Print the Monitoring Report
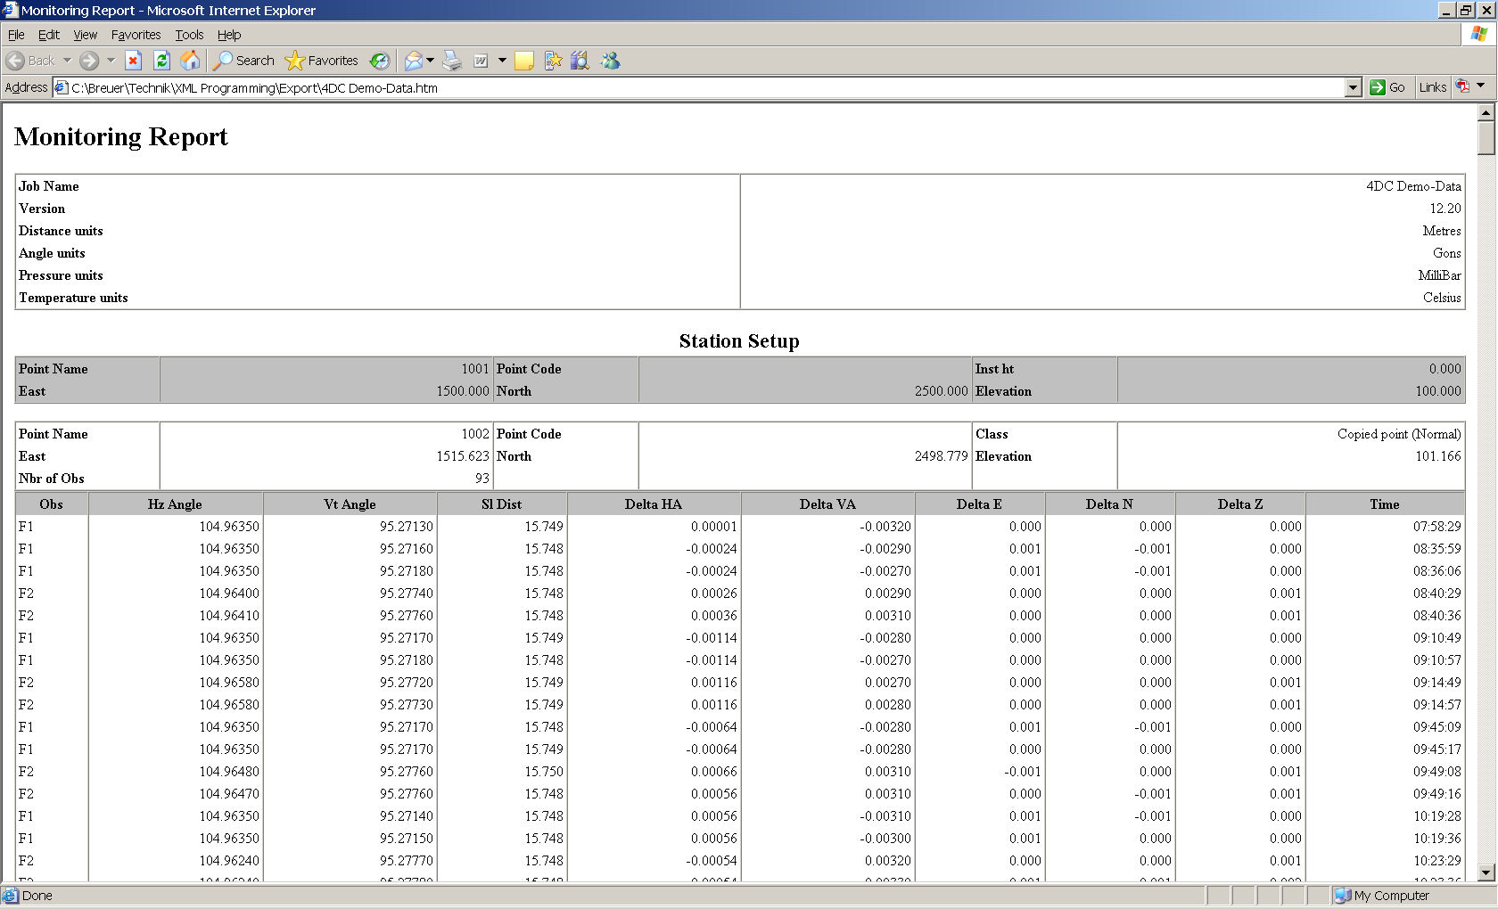Viewport: 1498px width, 909px height. [x=452, y=60]
